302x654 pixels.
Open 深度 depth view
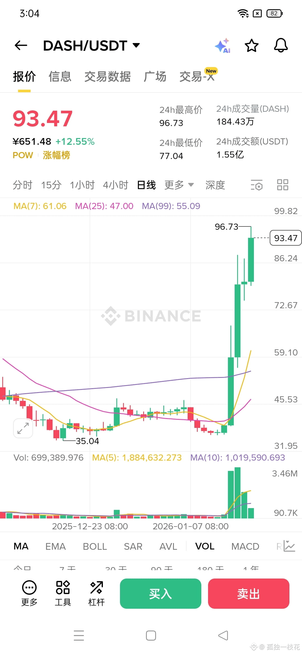[215, 185]
